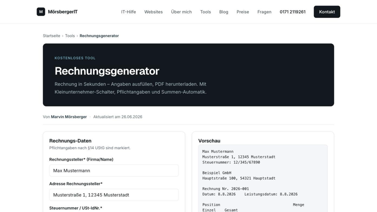The image size is (377, 212).
Task: Click the Rechnungssteller name input field
Action: pyautogui.click(x=114, y=171)
